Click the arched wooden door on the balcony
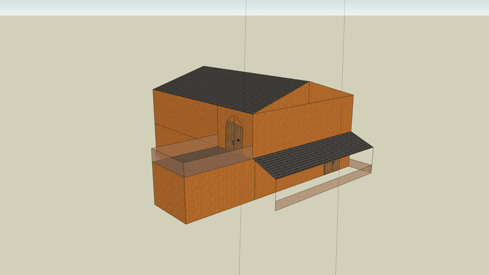The image size is (489, 275). pos(233,134)
